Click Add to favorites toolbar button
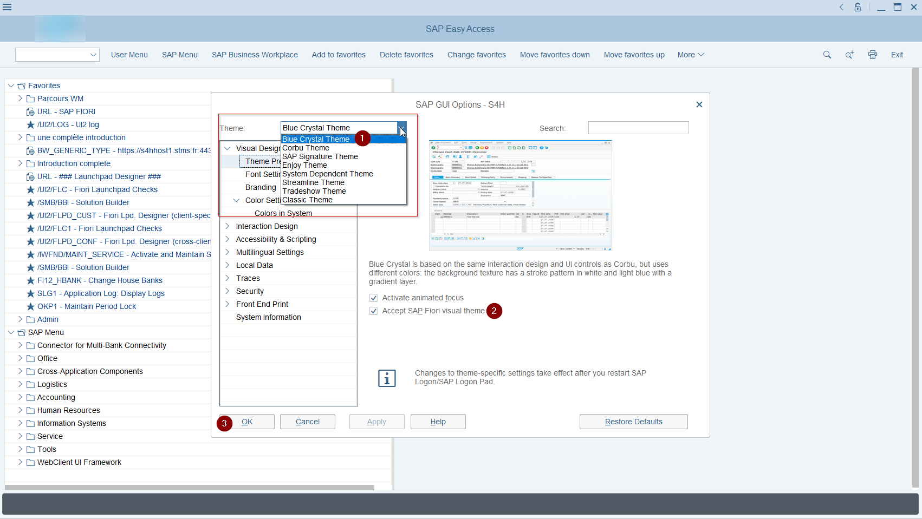The width and height of the screenshot is (922, 519). [339, 55]
